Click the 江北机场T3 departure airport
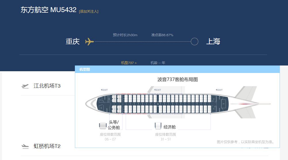288x160 pixels. tap(47, 86)
